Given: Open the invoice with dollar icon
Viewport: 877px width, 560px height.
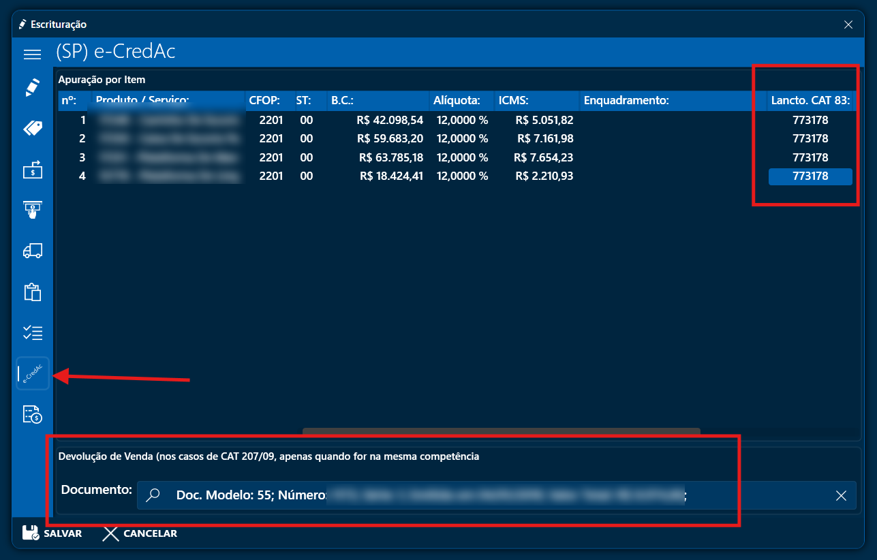Looking at the screenshot, I should click(33, 414).
